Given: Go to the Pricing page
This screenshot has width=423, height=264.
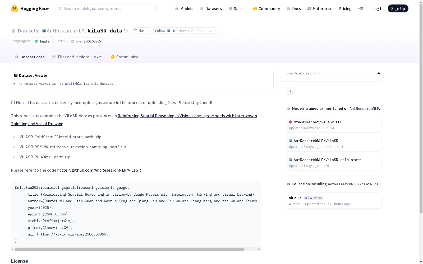Looking at the screenshot, I should pos(345,8).
